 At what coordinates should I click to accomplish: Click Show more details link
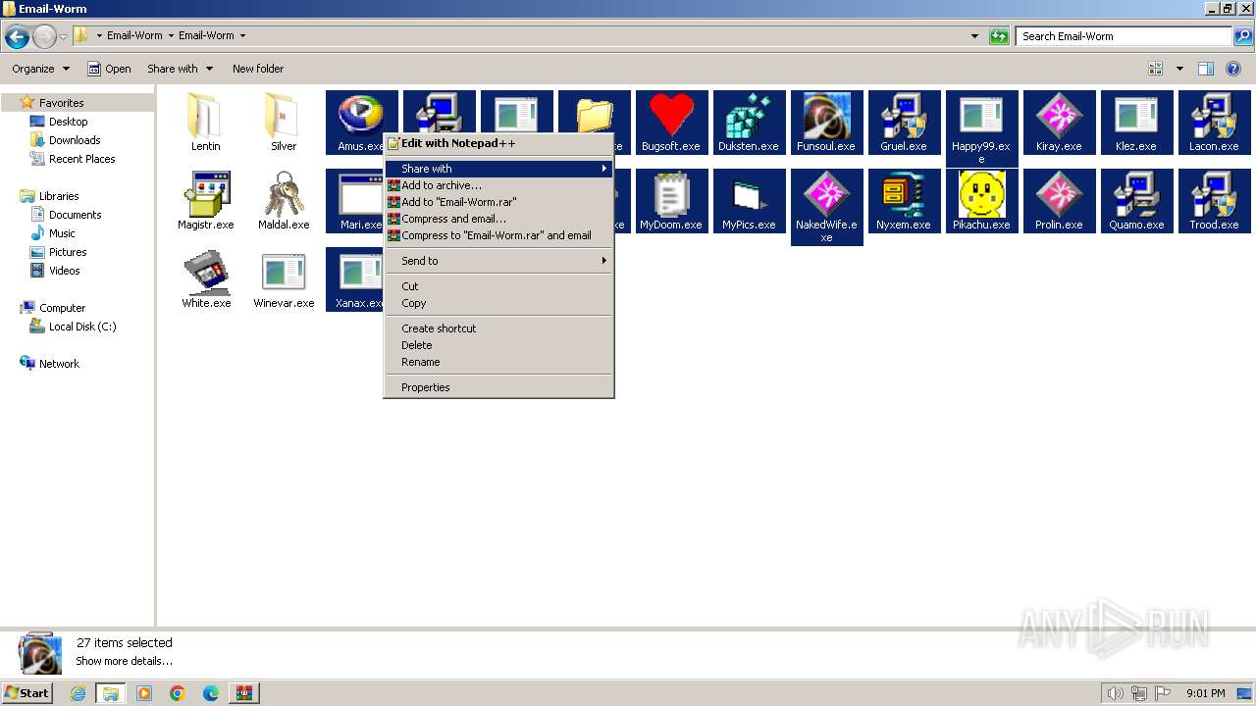(x=125, y=661)
